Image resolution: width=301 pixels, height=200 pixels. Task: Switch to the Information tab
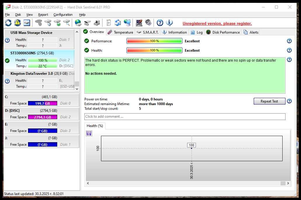[x=175, y=32]
